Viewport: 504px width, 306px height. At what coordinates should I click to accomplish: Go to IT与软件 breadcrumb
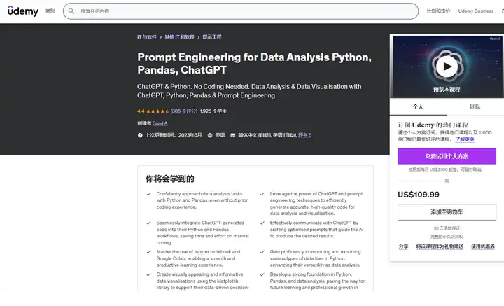(x=147, y=37)
